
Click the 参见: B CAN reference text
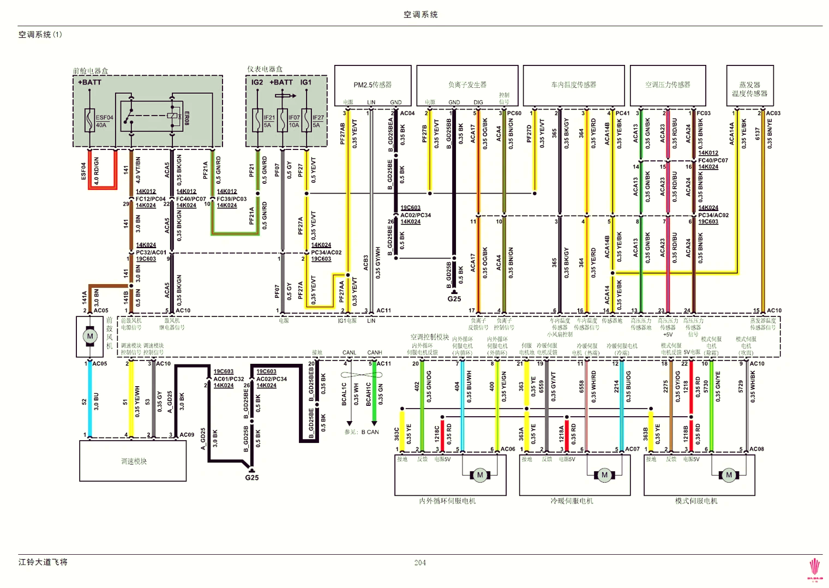[362, 432]
